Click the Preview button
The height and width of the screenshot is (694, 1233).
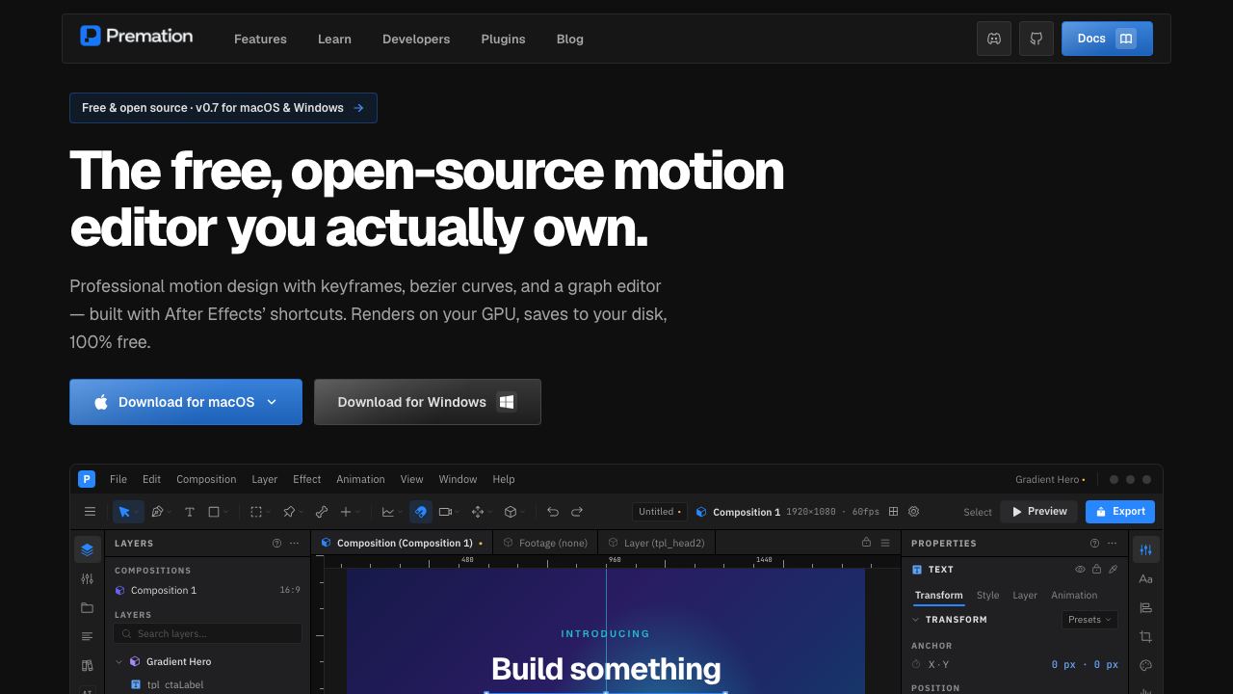coord(1038,512)
